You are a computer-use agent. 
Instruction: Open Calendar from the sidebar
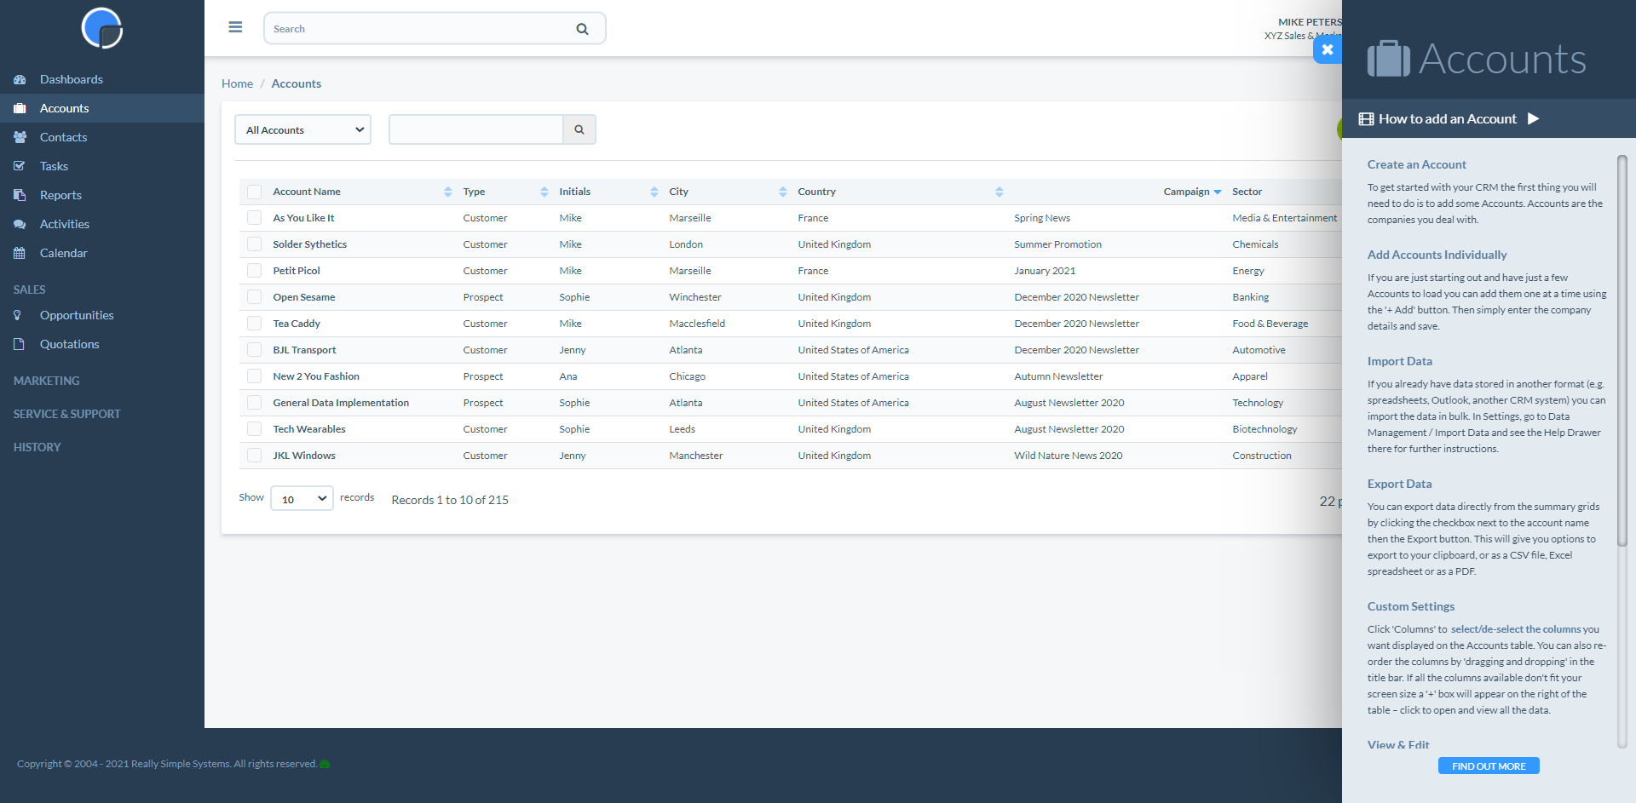[64, 253]
